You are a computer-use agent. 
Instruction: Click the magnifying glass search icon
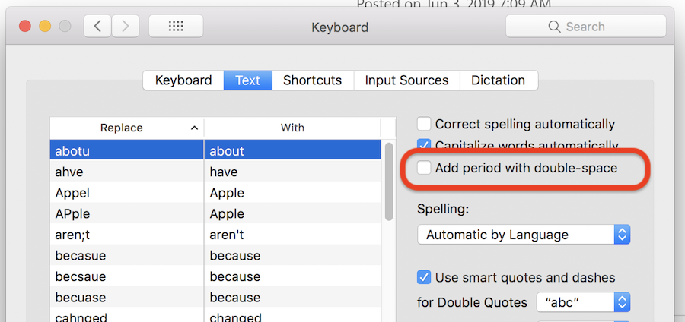pyautogui.click(x=554, y=27)
